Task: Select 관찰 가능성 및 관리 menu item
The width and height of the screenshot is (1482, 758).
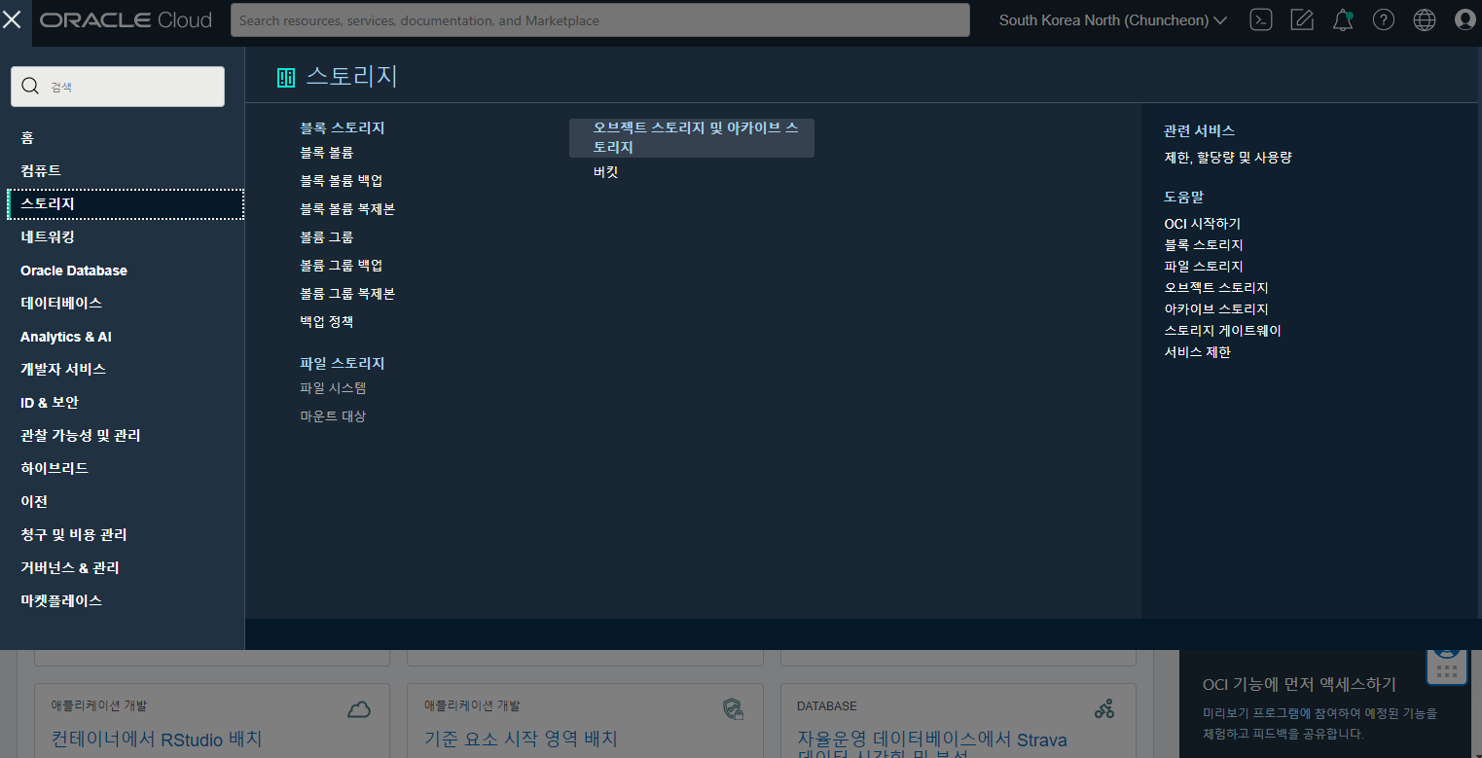Action: point(81,435)
